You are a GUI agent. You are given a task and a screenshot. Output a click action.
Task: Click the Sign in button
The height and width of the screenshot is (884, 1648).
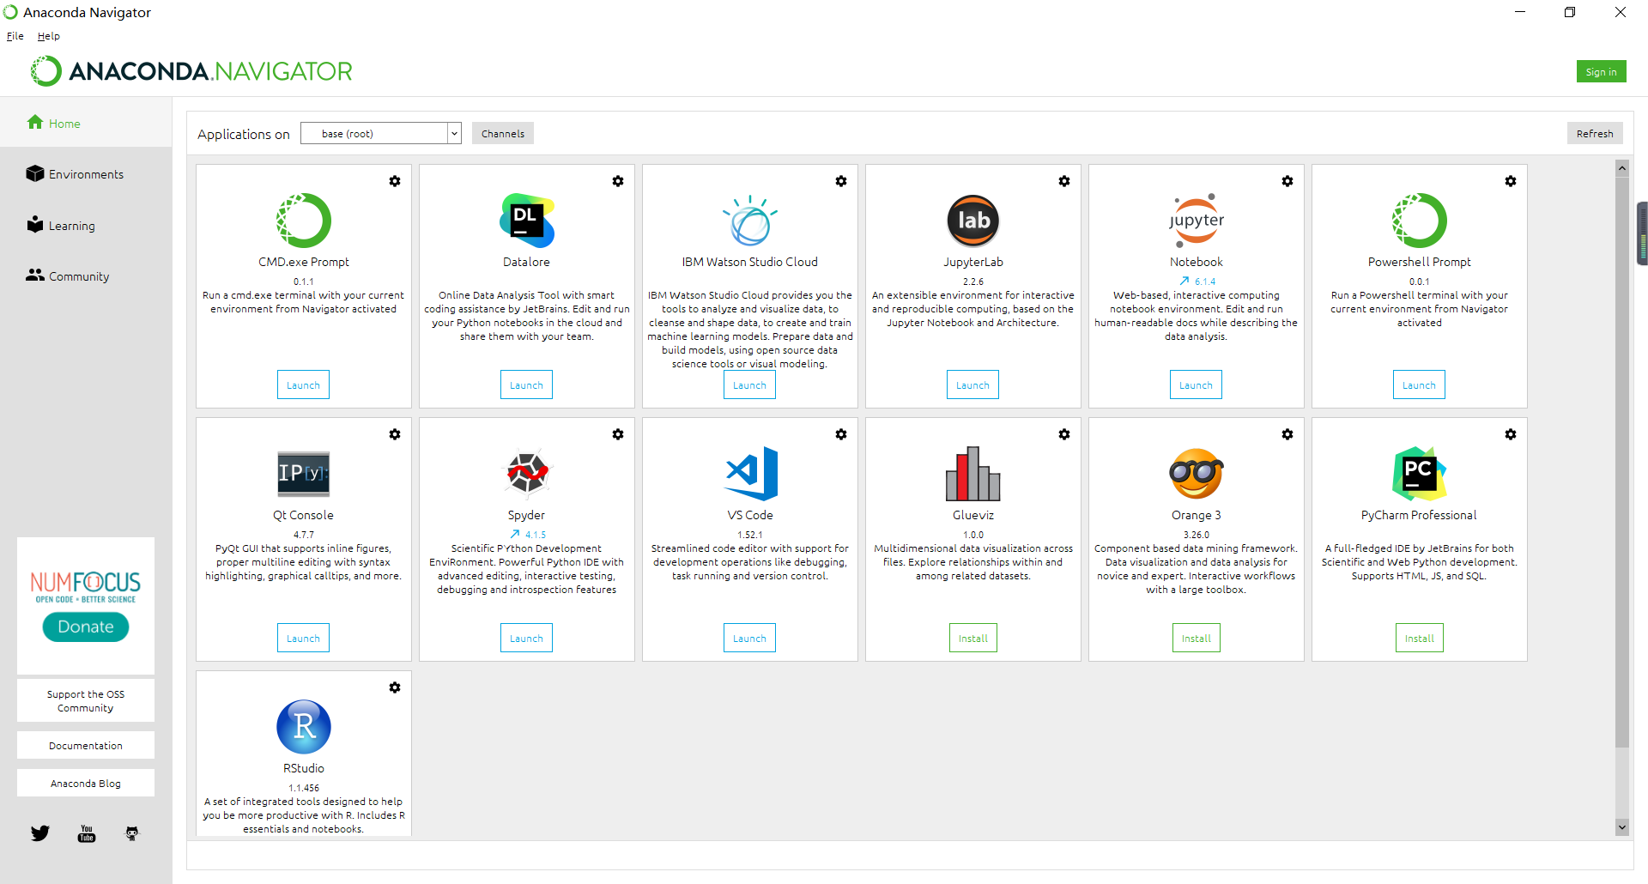1601,71
